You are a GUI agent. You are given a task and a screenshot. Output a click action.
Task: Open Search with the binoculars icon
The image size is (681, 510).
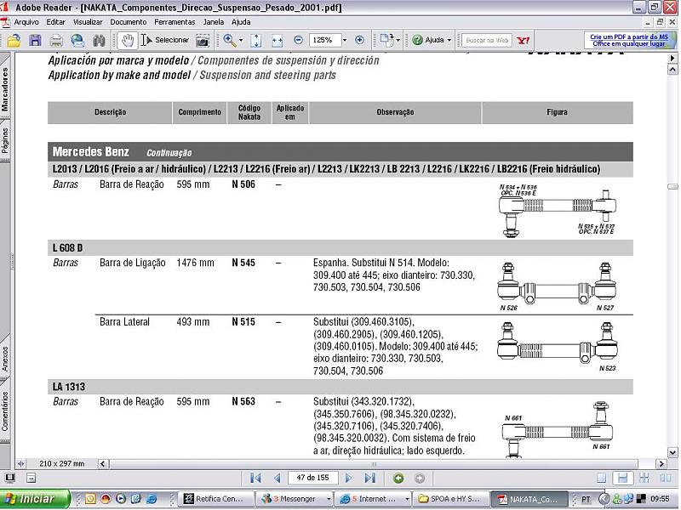tap(99, 41)
